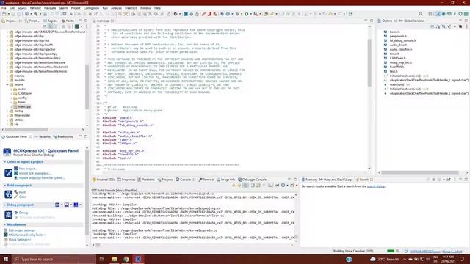The image size is (470, 264).
Task: Click the build progress bar in status bar
Action: point(391,251)
